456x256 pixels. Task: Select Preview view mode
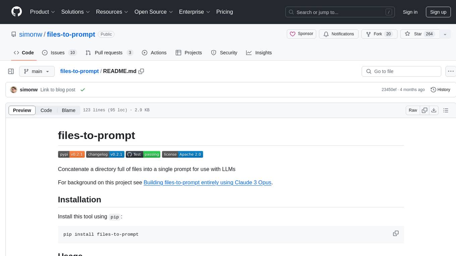[x=22, y=110]
